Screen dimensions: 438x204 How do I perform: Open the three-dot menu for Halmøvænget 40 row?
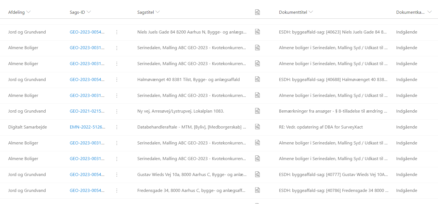pos(117,80)
